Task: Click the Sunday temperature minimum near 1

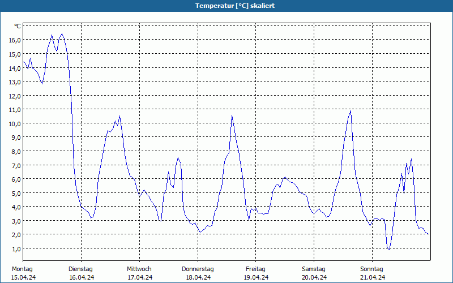Action: pos(389,250)
